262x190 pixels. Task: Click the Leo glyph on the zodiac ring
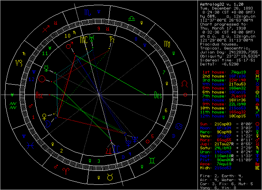(185, 84)
